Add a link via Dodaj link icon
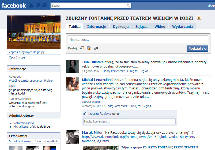215x150 pixels. click(82, 48)
